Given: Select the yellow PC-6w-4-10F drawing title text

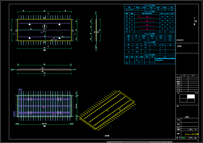Looking at the screenshot, I should pos(192,134).
